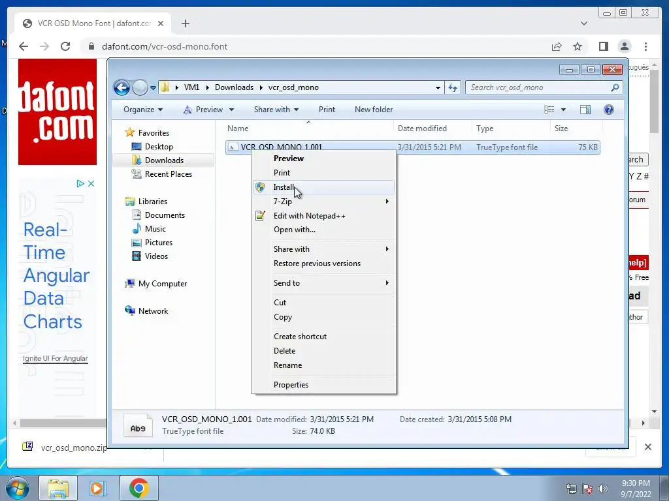The width and height of the screenshot is (669, 501).
Task: Create a New folder
Action: 374,110
